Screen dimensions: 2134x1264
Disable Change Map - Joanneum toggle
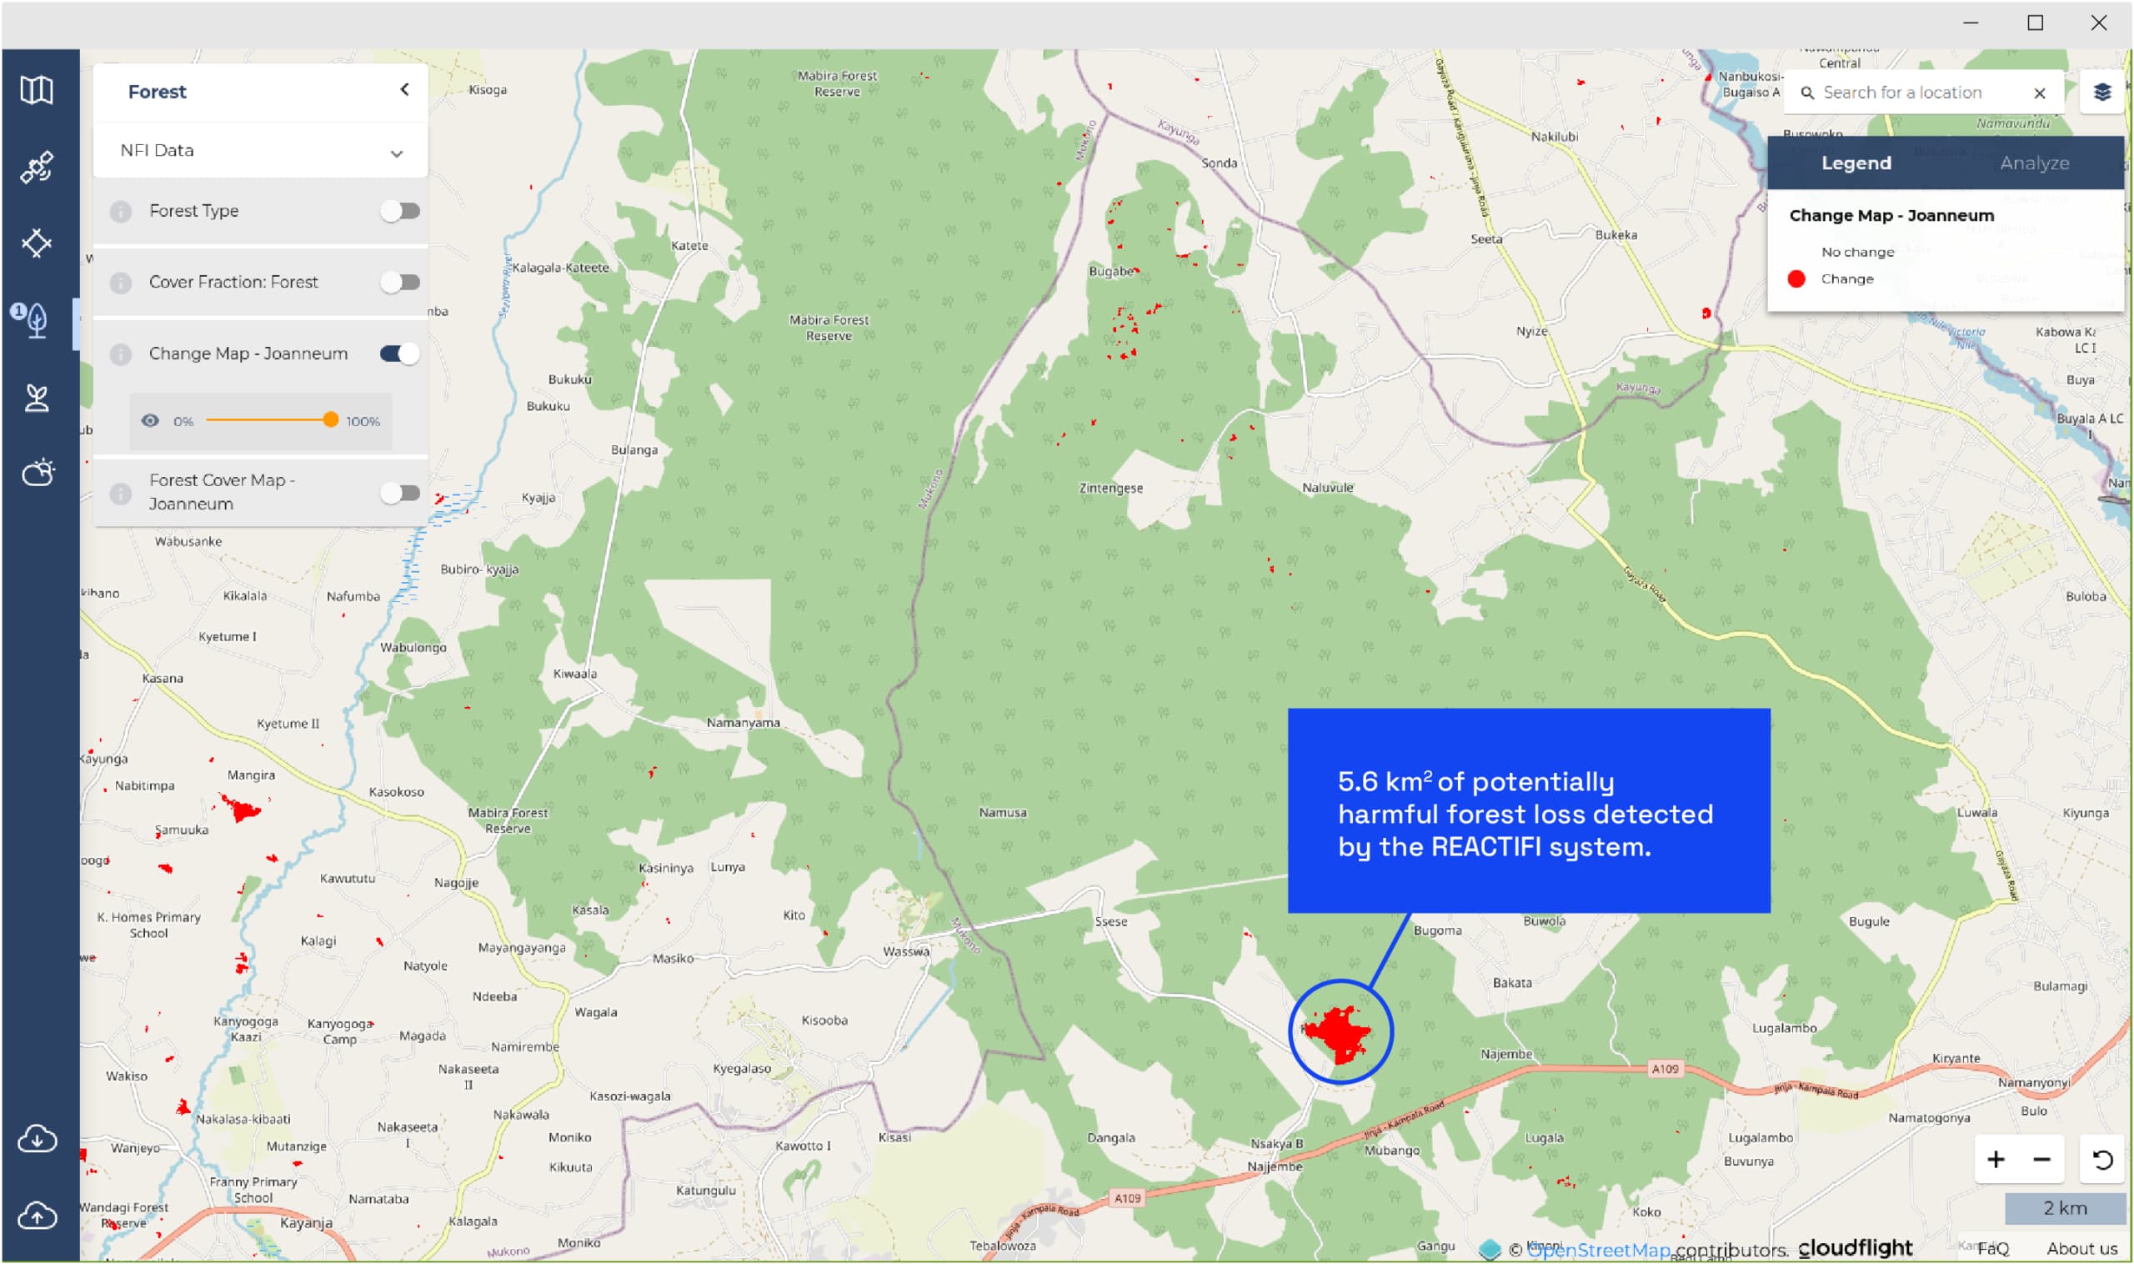[399, 354]
